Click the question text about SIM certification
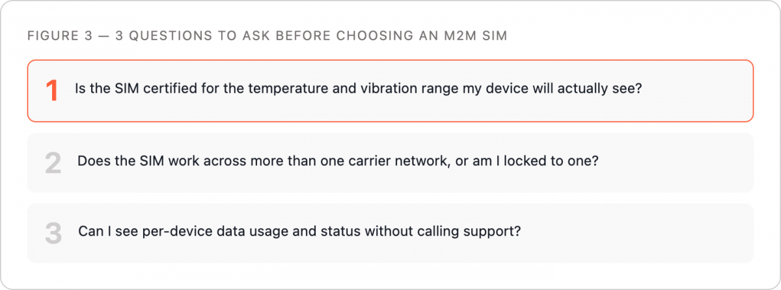Screen dimensions: 781x290 coord(359,89)
